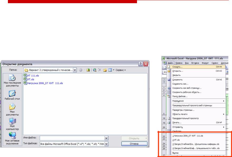Click the help question mark of the dialog

click(141, 64)
